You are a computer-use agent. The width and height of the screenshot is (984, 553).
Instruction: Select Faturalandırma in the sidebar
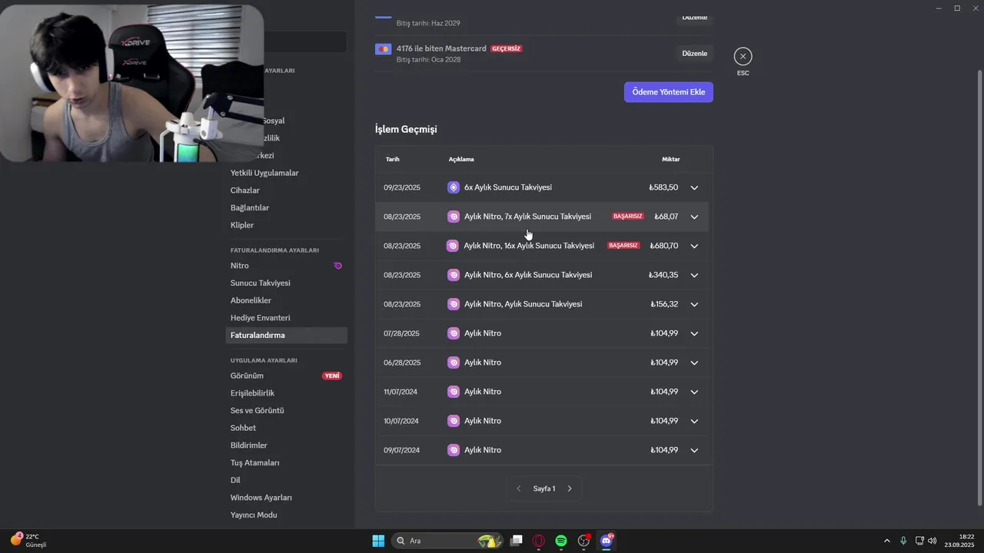pos(286,335)
